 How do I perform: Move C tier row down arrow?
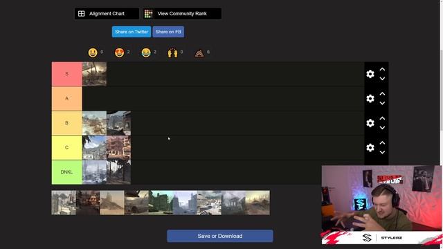(382, 152)
